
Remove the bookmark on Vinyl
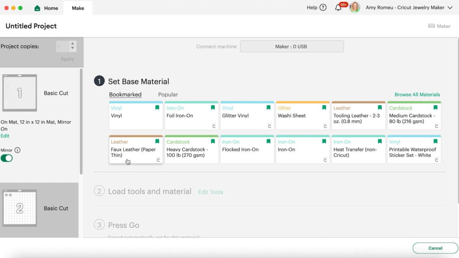coord(157,107)
